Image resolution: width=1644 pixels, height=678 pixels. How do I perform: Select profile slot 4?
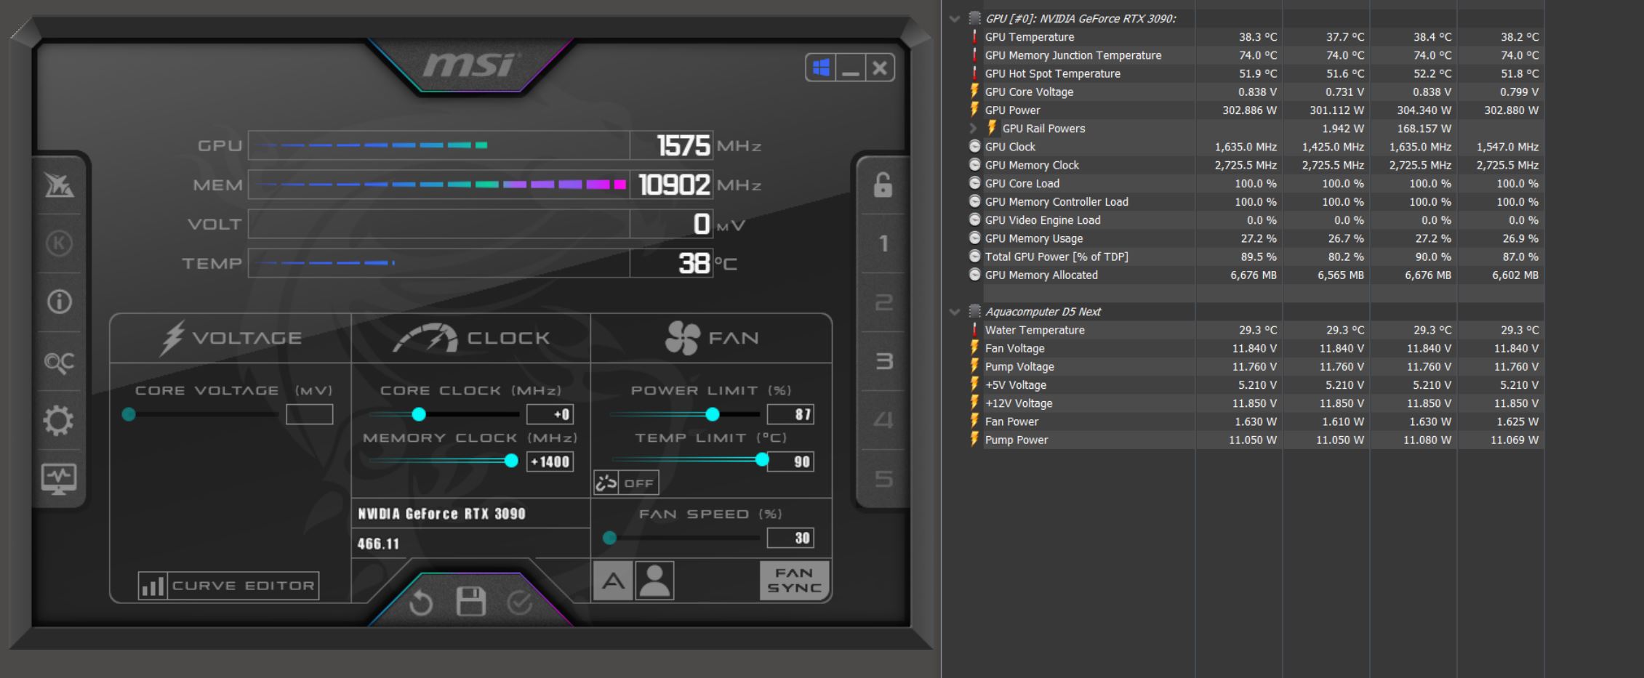coord(883,420)
